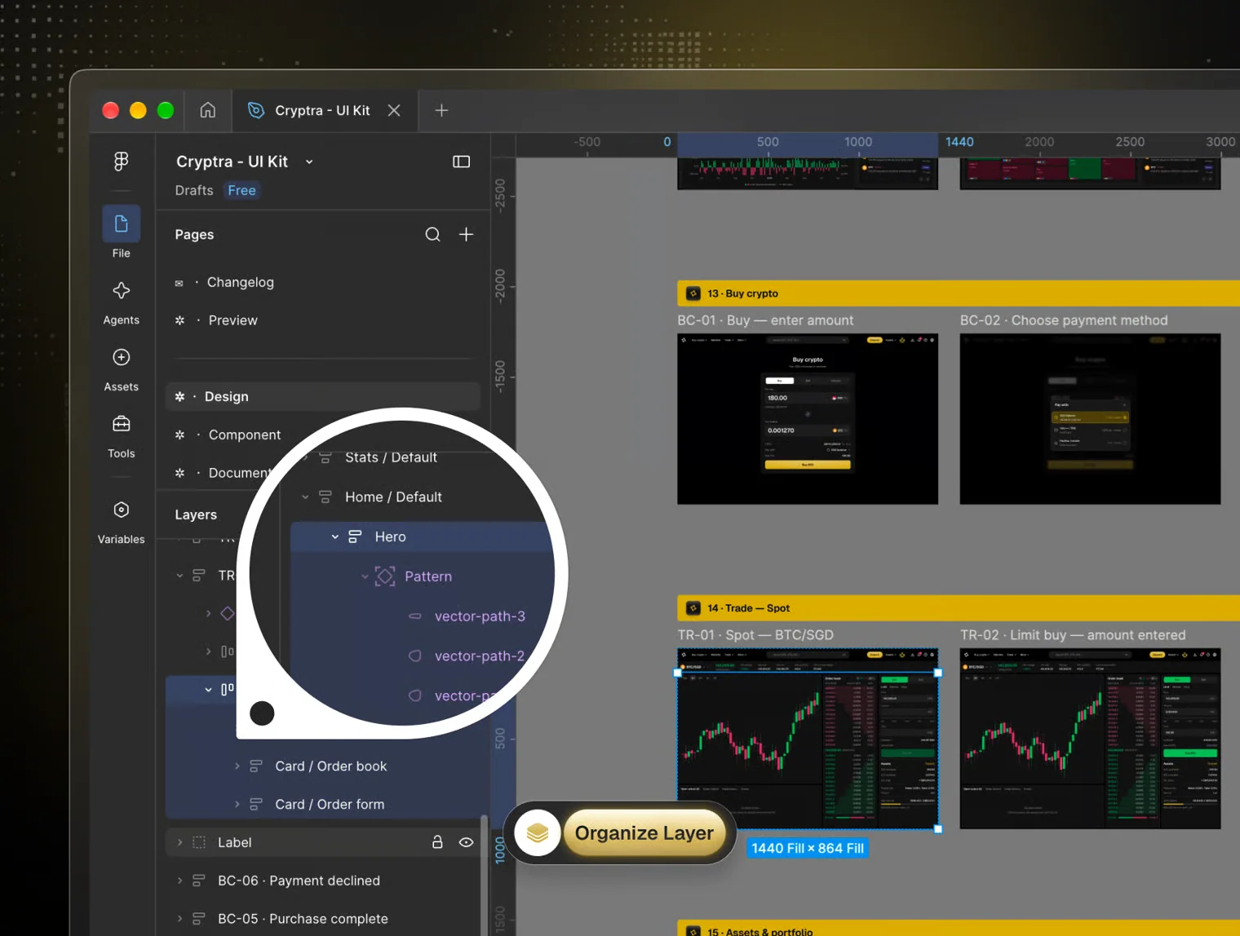Close the Cryptra - UI Kit tab
1240x936 pixels.
coord(394,110)
